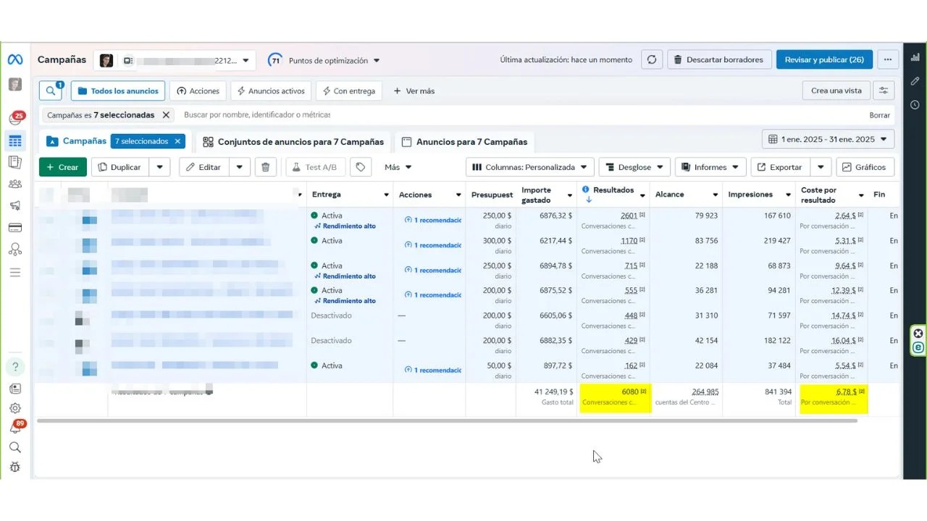Select the Anuncios activos view

[x=272, y=90]
